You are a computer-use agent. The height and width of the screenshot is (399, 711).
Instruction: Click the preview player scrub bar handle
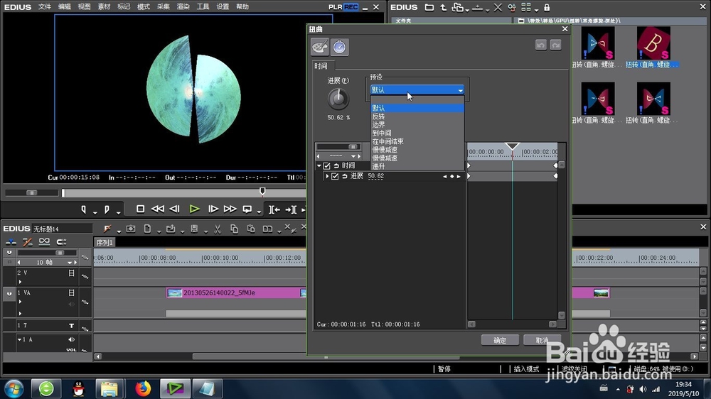[x=262, y=192]
